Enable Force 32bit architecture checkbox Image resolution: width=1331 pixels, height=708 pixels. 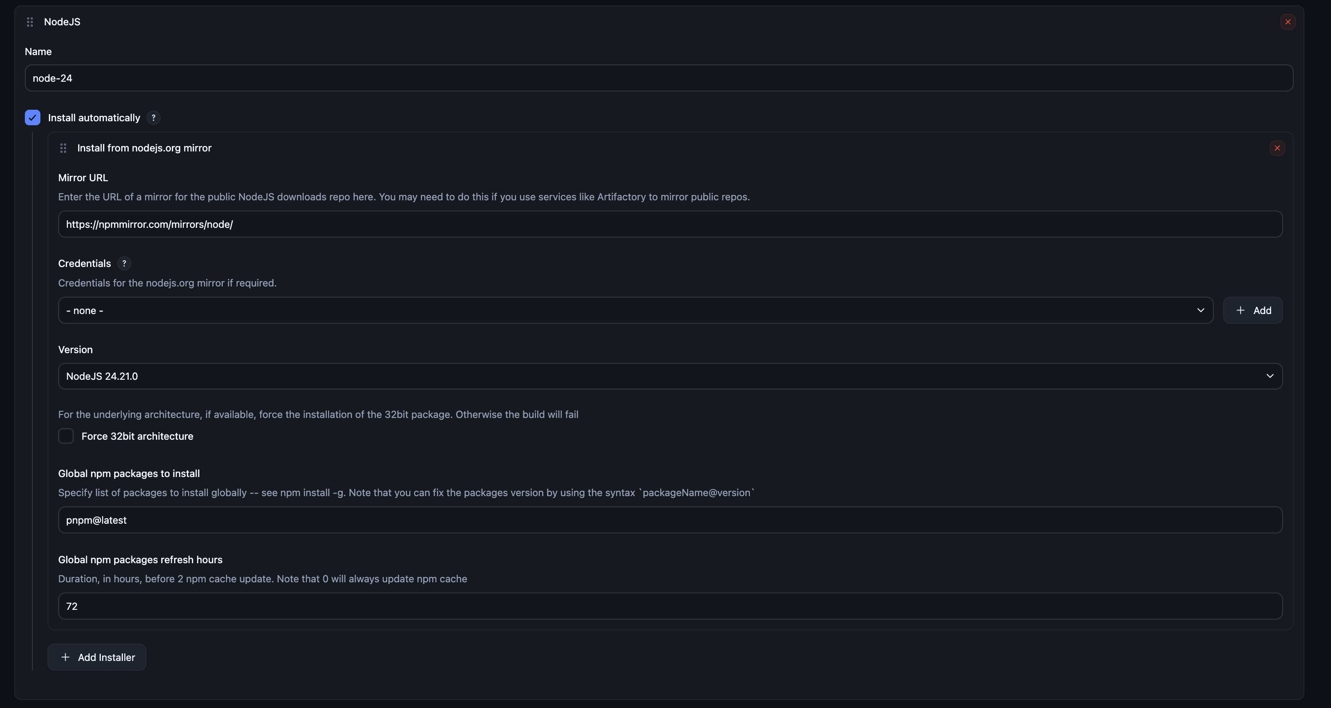click(x=66, y=436)
